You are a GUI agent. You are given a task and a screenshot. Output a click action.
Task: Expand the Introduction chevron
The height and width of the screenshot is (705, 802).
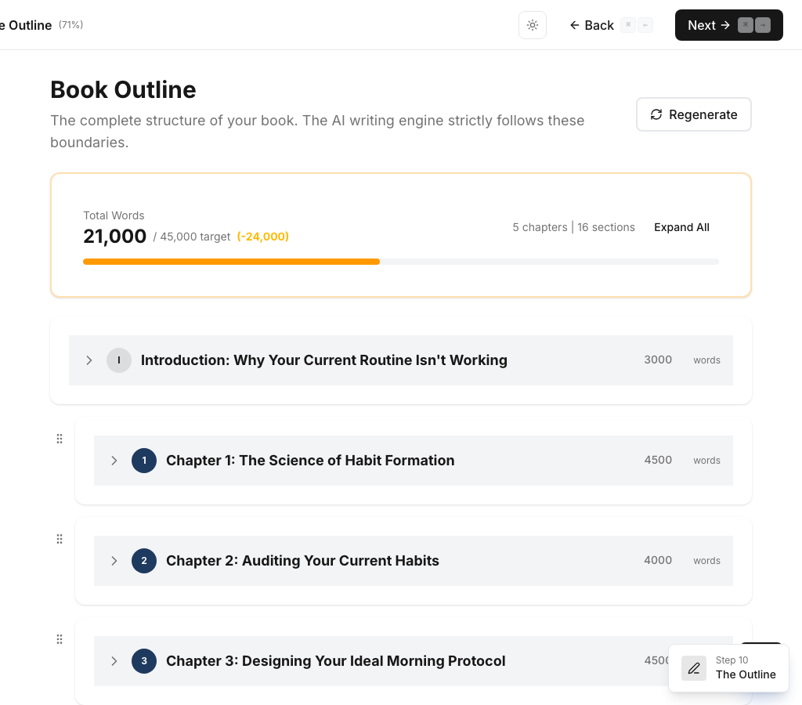point(89,360)
